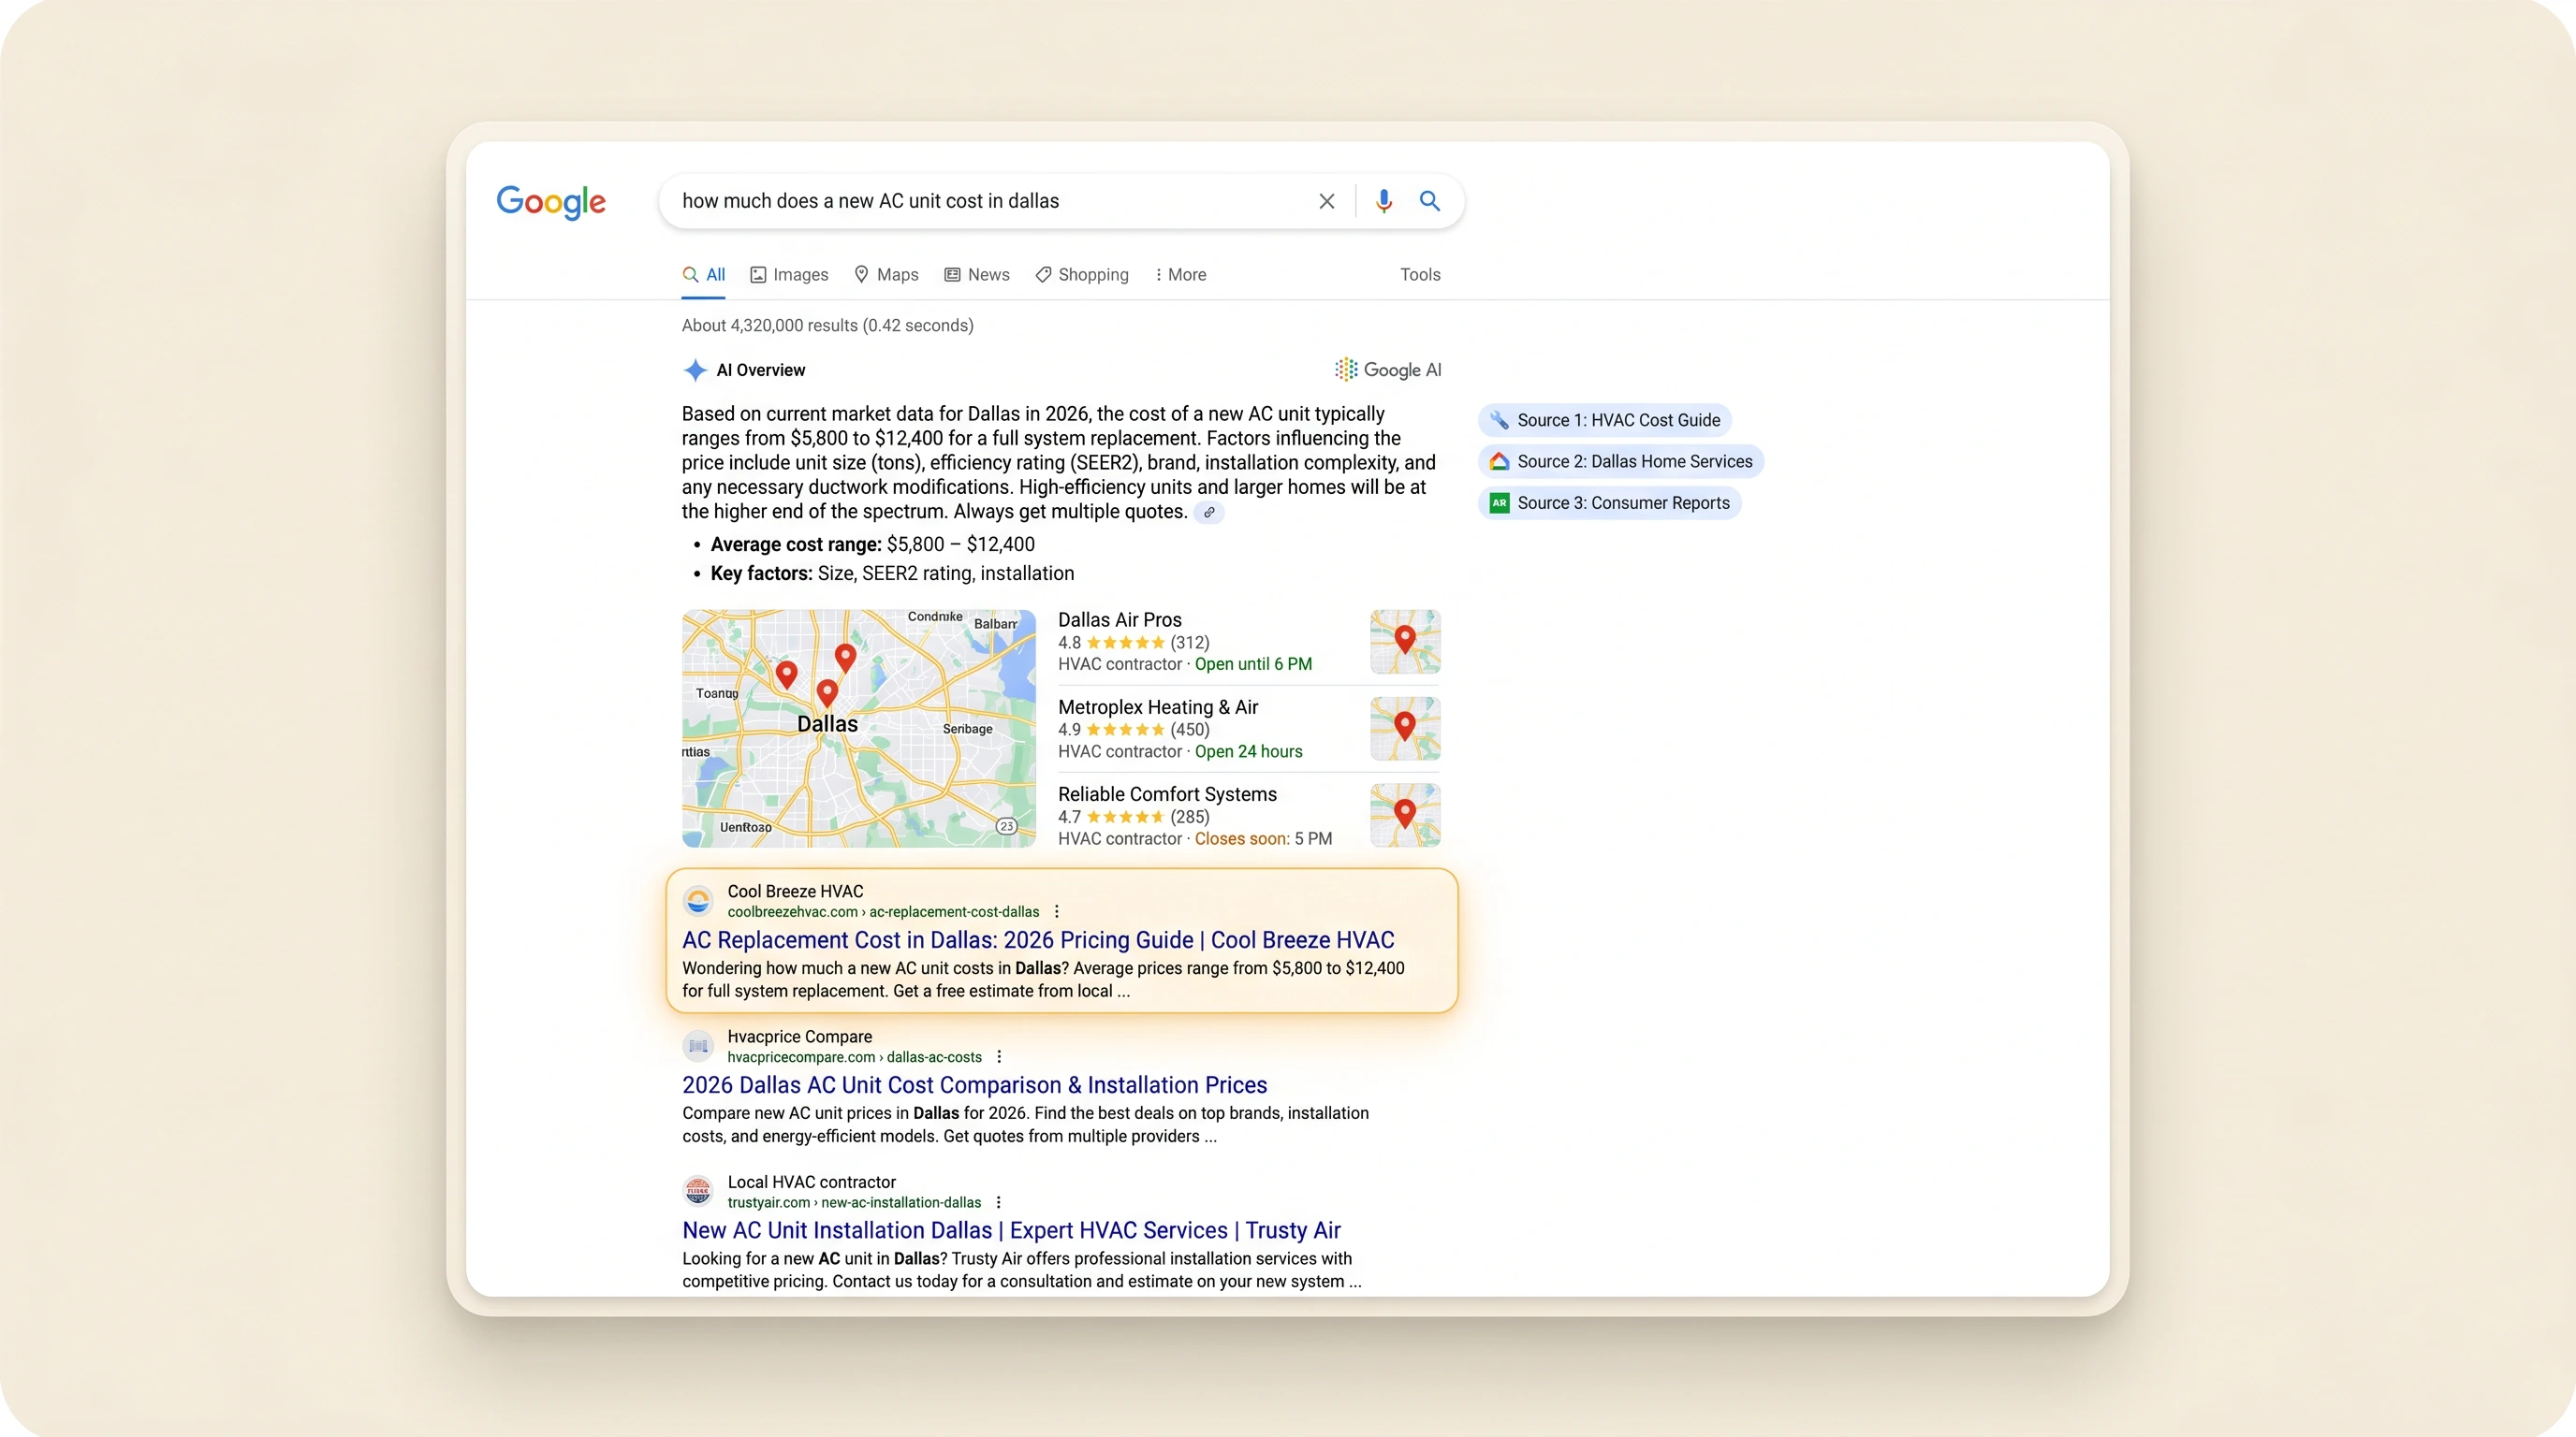The image size is (2576, 1437).
Task: Clear the search query with the X icon
Action: pyautogui.click(x=1327, y=201)
